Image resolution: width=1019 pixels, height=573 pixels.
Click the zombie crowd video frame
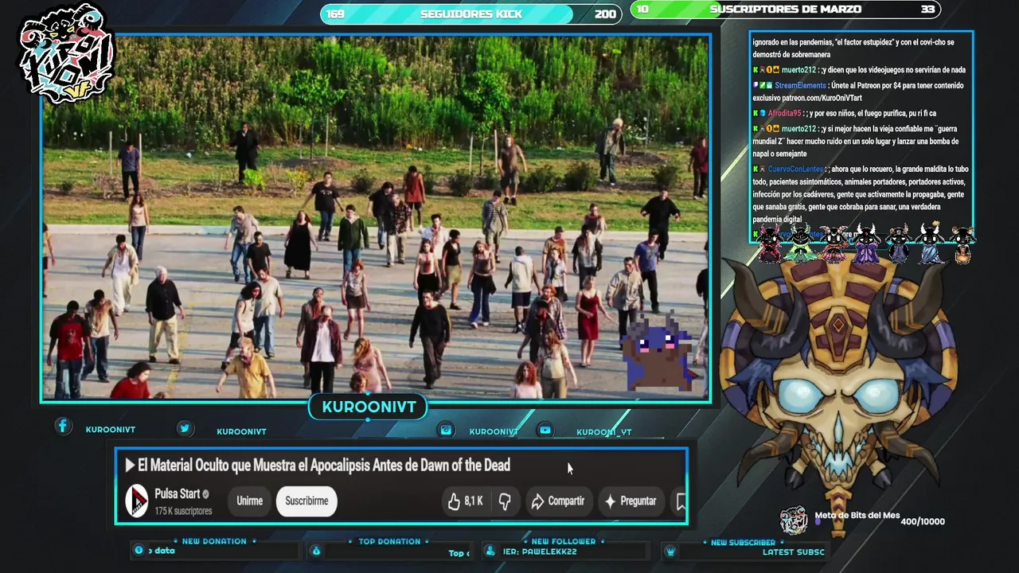pyautogui.click(x=376, y=216)
